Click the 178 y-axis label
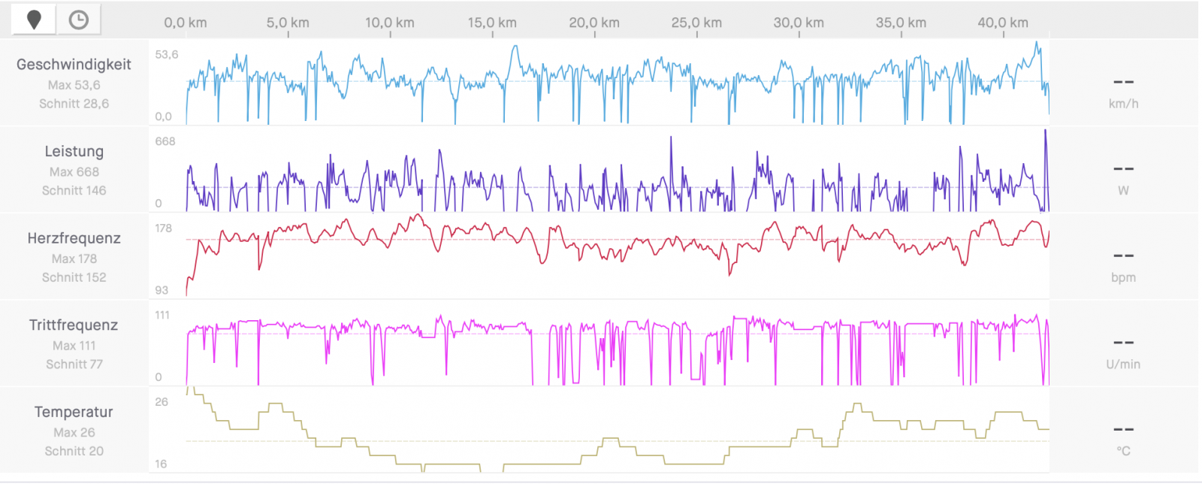Viewport: 1202px width, 484px height. 164,228
